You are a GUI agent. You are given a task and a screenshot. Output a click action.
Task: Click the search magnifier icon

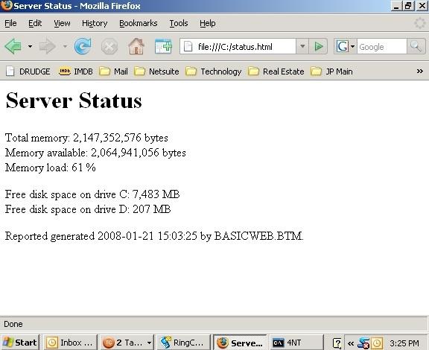tap(416, 46)
